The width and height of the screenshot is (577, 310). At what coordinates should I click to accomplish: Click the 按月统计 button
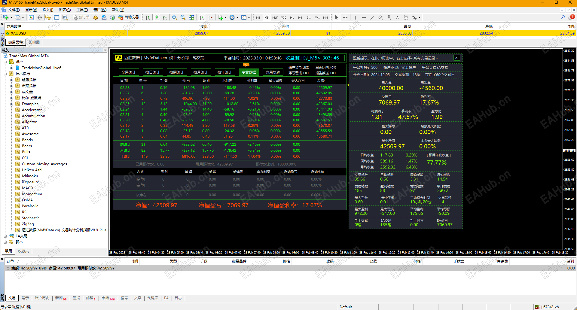click(201, 72)
